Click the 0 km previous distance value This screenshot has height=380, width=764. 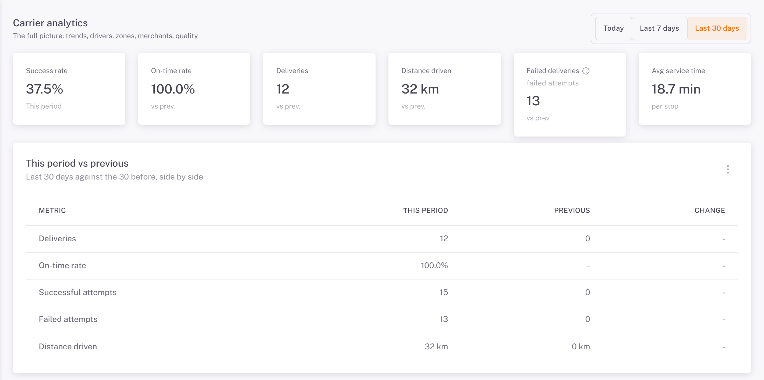tap(581, 346)
